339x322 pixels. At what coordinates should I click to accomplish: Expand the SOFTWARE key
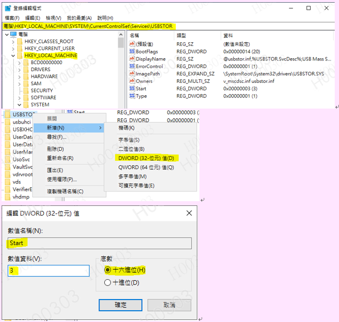tap(19, 98)
